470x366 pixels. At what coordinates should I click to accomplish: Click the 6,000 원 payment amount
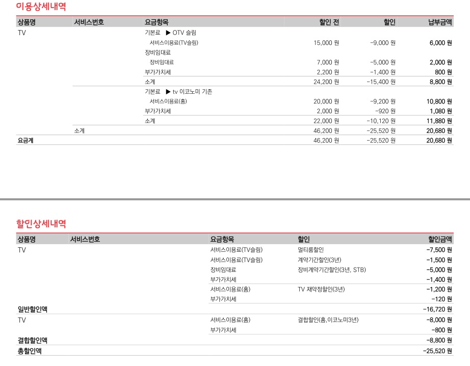point(440,43)
